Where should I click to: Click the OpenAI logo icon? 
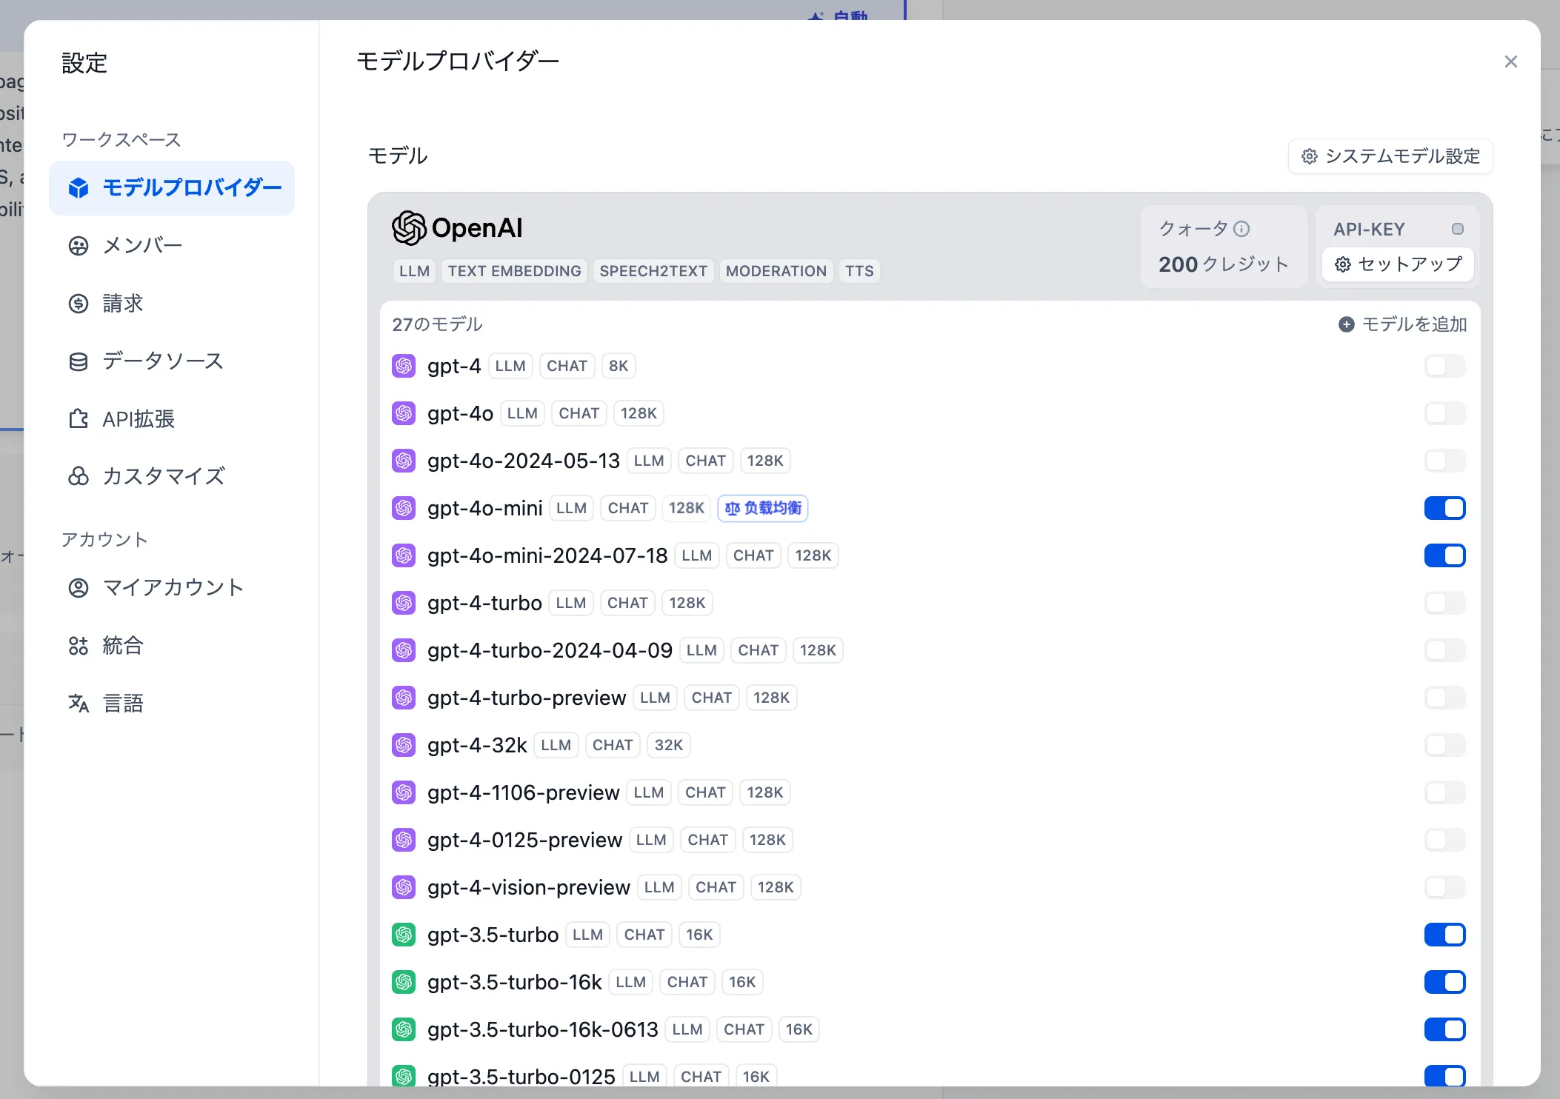point(409,228)
